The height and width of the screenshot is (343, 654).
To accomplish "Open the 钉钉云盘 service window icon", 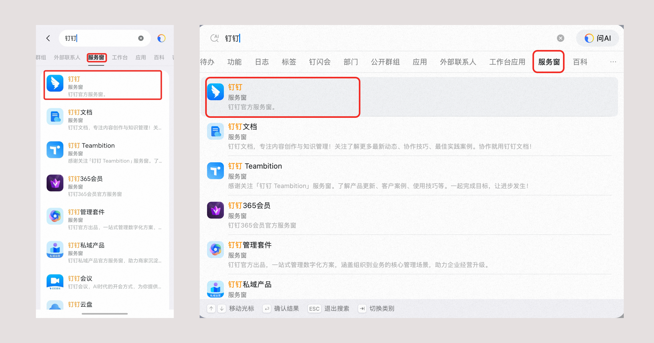I will (55, 306).
